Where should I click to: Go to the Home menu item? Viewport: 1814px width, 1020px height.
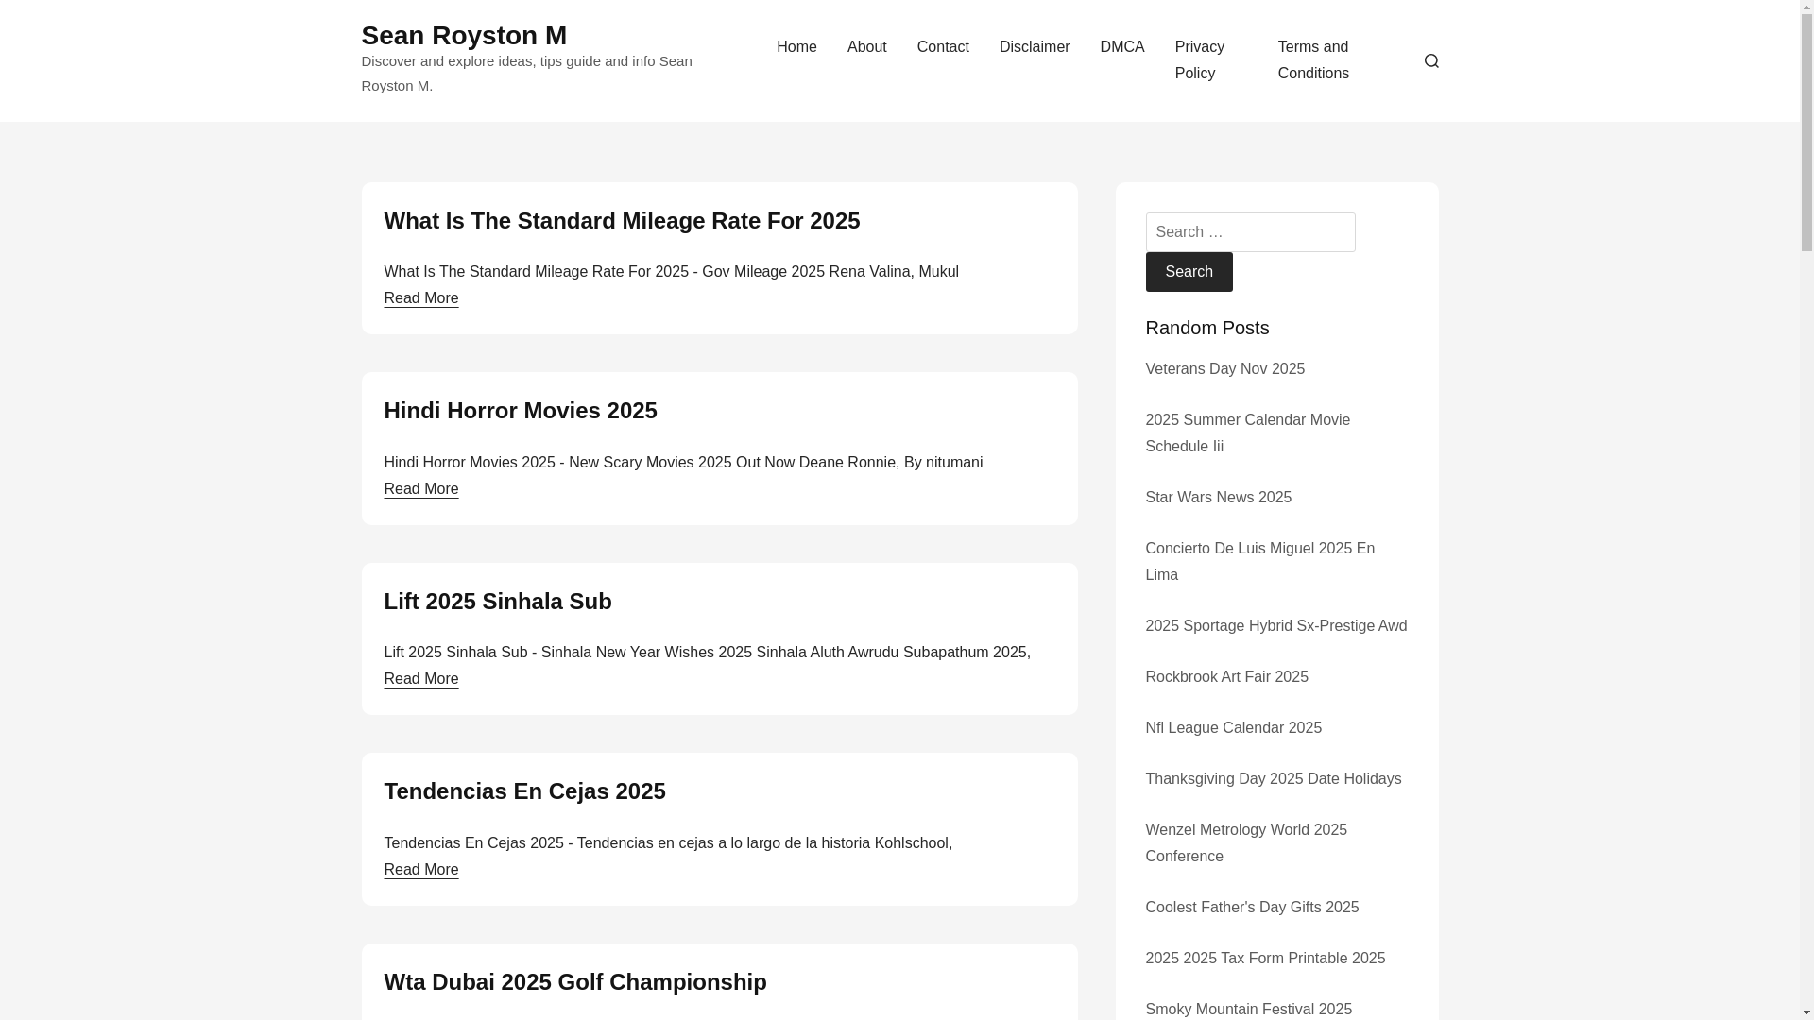pyautogui.click(x=796, y=47)
